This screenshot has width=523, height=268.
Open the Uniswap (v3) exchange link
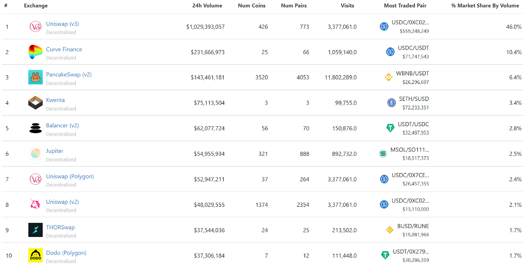point(62,24)
